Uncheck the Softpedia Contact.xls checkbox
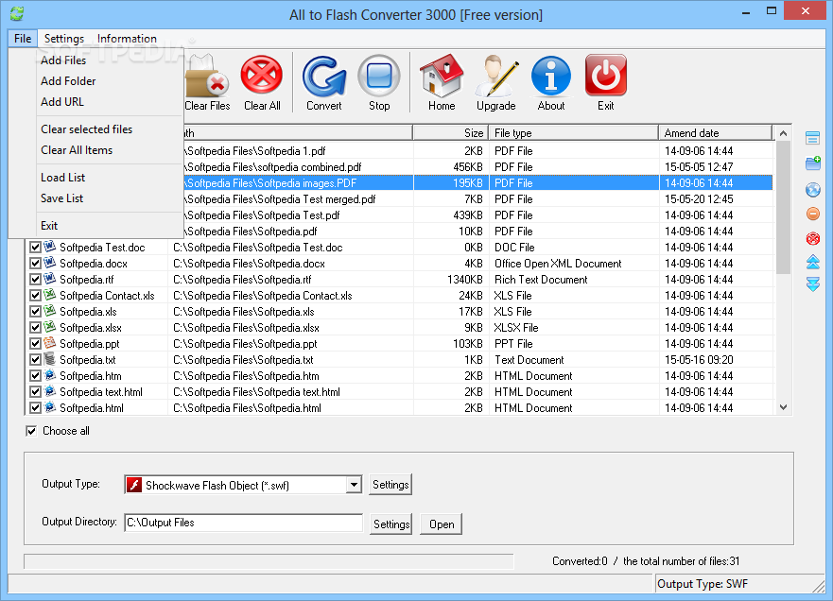 click(x=35, y=295)
